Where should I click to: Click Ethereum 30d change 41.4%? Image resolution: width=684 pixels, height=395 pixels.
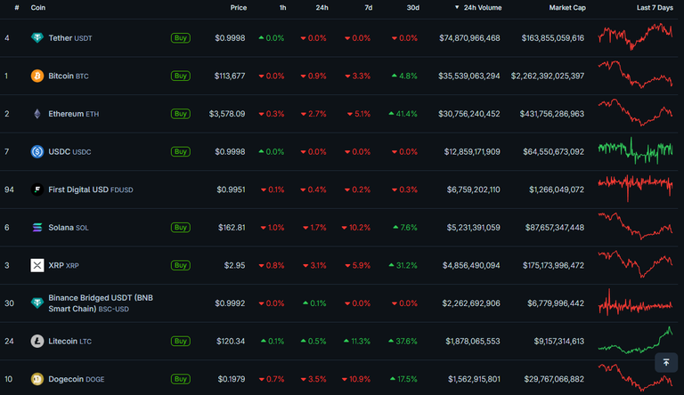click(403, 114)
